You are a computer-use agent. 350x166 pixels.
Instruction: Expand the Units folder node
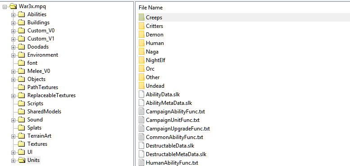13,161
